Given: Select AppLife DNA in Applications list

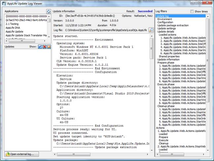Looking at the screenshot, I should (x=13, y=28).
